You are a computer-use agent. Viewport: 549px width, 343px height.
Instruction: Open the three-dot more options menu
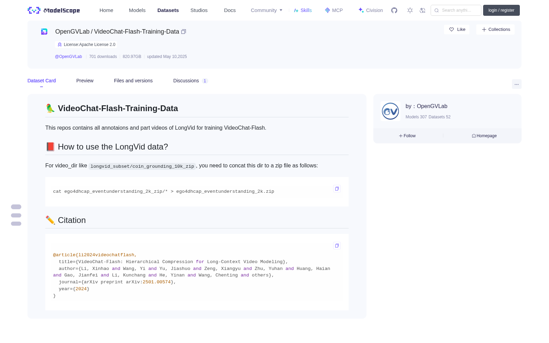517,84
